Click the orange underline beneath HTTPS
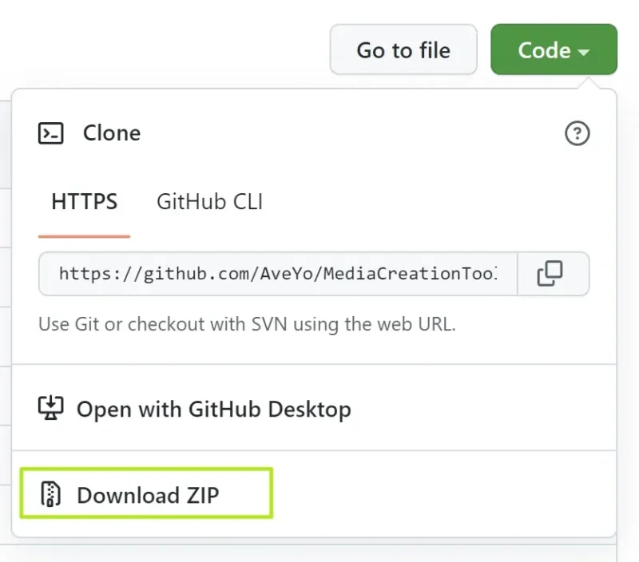Screen dimensions: 639x562 tap(84, 236)
